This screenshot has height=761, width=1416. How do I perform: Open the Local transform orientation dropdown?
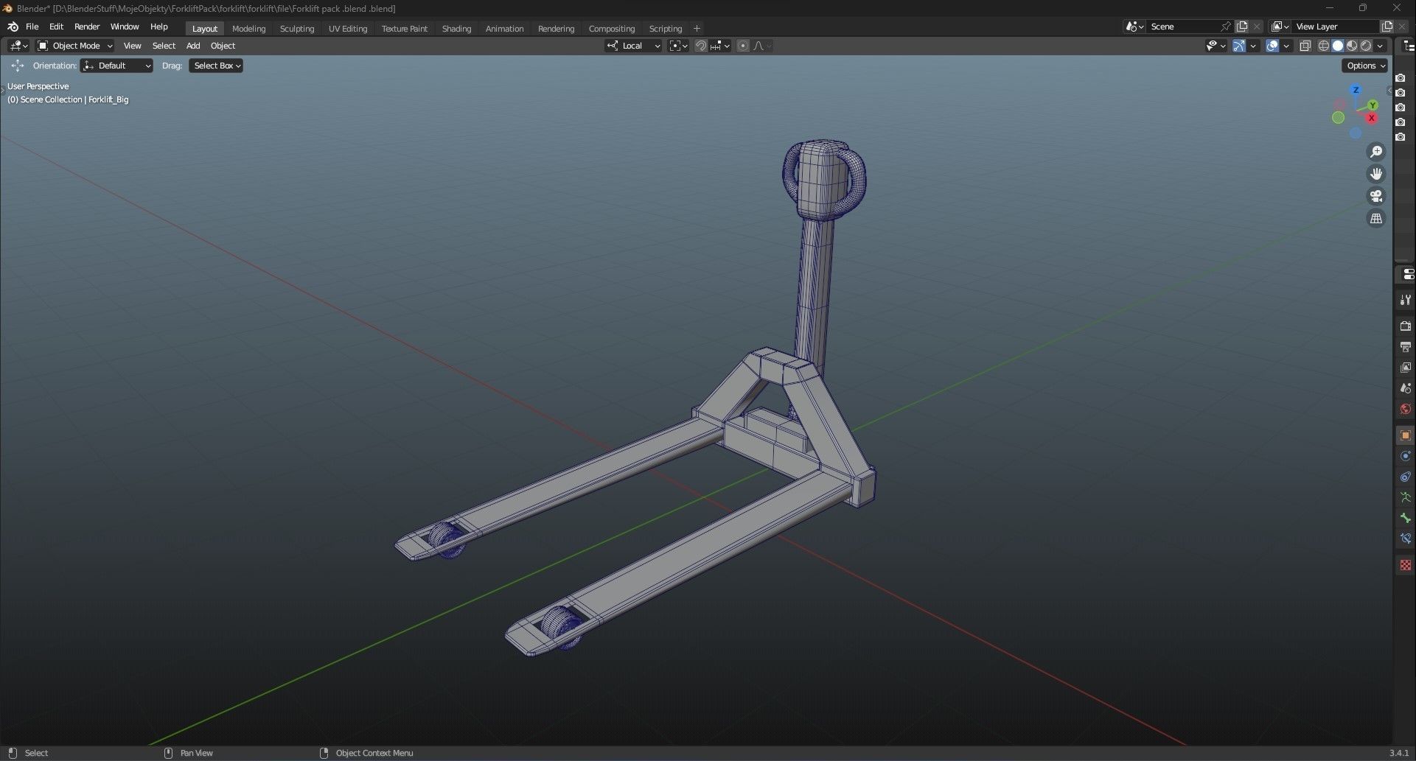coord(634,46)
